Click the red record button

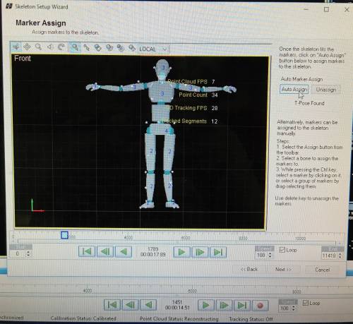(x=260, y=306)
